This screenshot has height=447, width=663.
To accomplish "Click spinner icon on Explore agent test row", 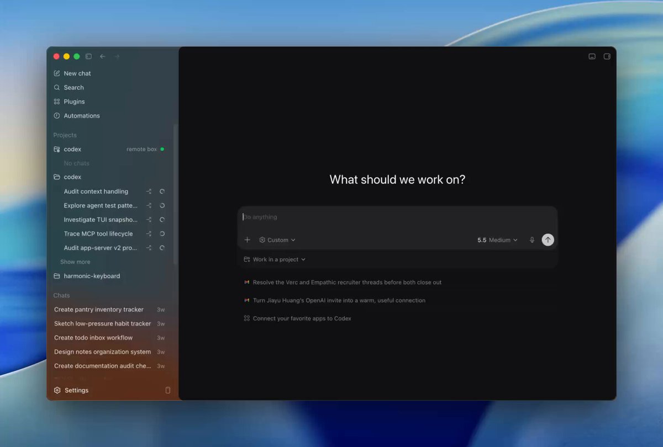I will click(x=162, y=205).
